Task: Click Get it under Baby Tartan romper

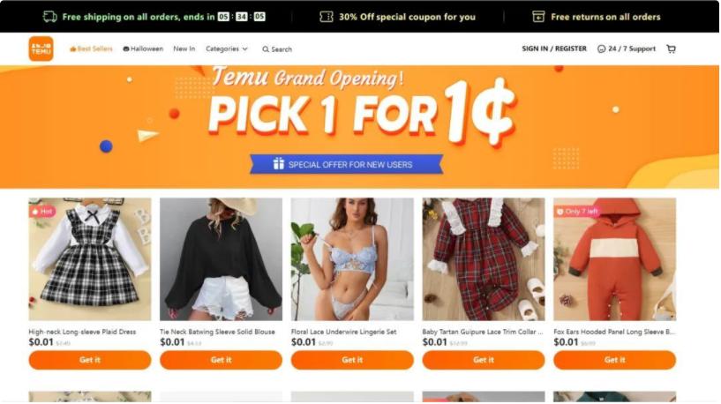Action: coord(484,360)
